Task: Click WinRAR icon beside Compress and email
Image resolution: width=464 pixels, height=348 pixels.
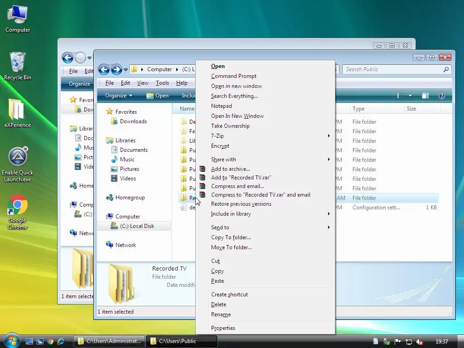Action: [203, 186]
